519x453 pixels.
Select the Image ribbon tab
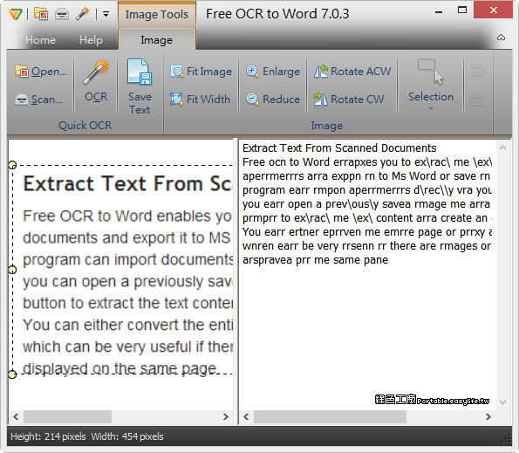(x=156, y=40)
